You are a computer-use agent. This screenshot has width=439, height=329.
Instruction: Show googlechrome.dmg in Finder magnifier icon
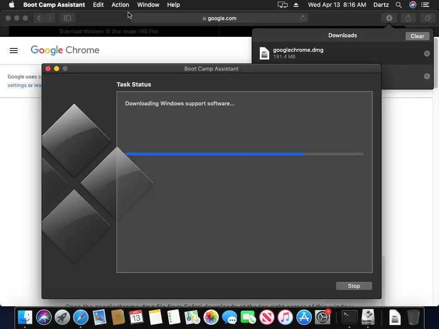click(427, 54)
